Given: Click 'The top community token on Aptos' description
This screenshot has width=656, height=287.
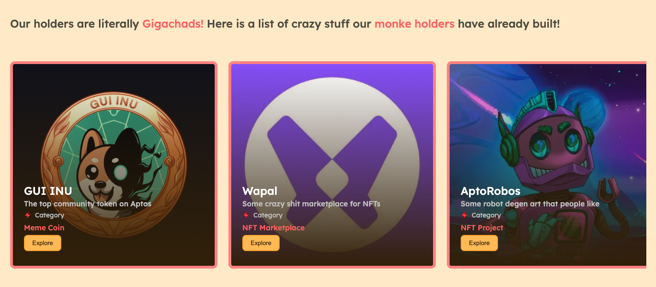Looking at the screenshot, I should [88, 204].
